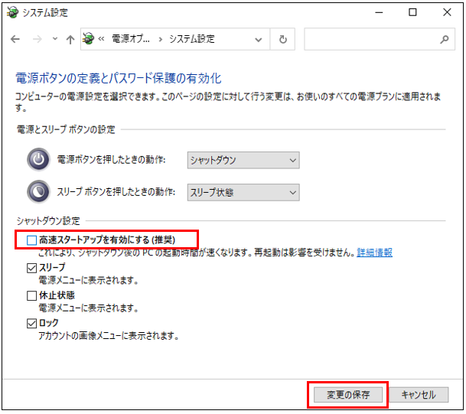The image size is (466, 414).
Task: Check the 休止状態 checkbox
Action: pos(31,295)
